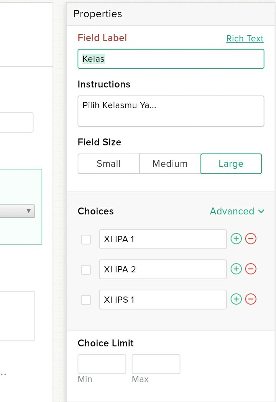
Task: Focus the Min choice limit field
Action: [x=102, y=364]
